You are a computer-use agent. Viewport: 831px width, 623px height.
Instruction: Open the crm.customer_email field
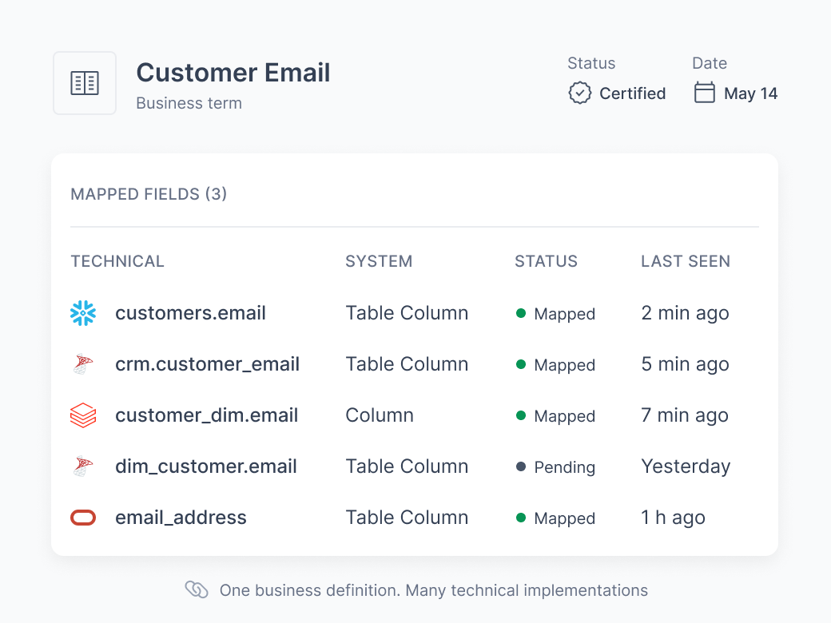coord(207,364)
